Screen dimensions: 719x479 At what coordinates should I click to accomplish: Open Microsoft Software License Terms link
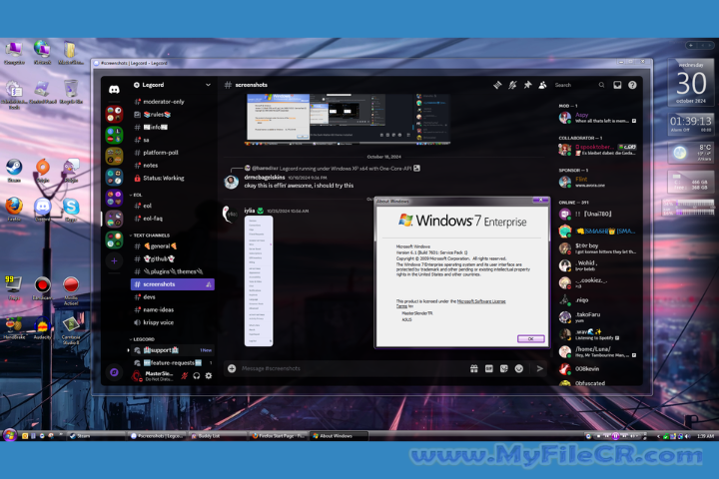pyautogui.click(x=481, y=301)
